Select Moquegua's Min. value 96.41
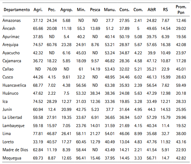Viewport: 191px width, 164px height. pos(81,158)
